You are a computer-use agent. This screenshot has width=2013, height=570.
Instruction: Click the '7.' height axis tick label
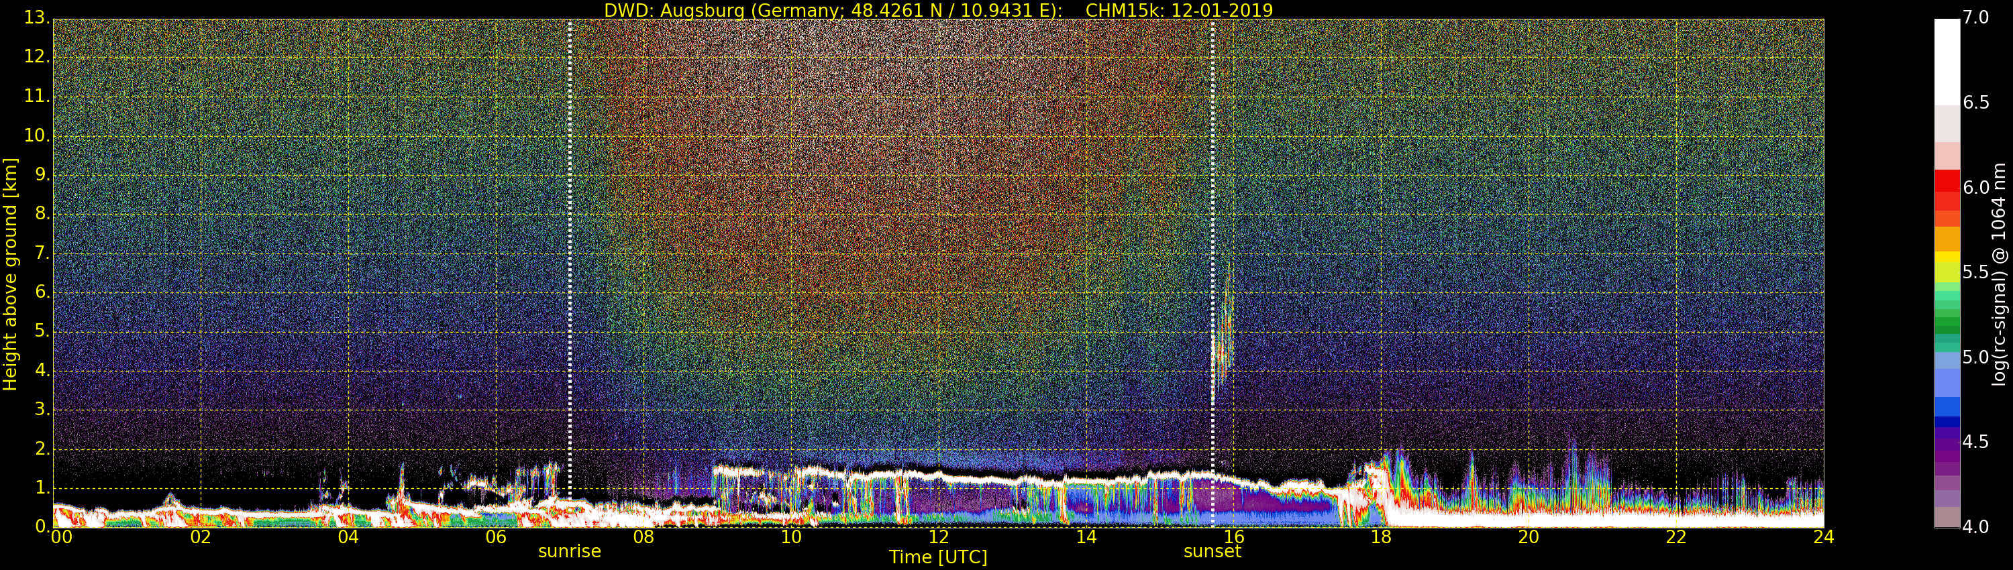pyautogui.click(x=42, y=253)
